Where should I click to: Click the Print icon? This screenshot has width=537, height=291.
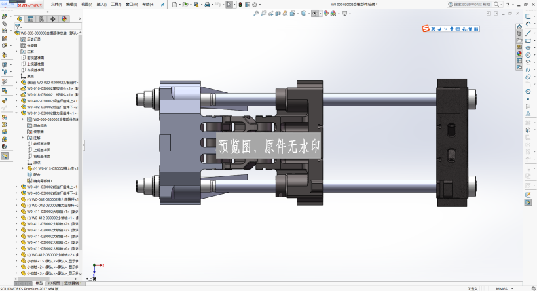click(x=207, y=5)
